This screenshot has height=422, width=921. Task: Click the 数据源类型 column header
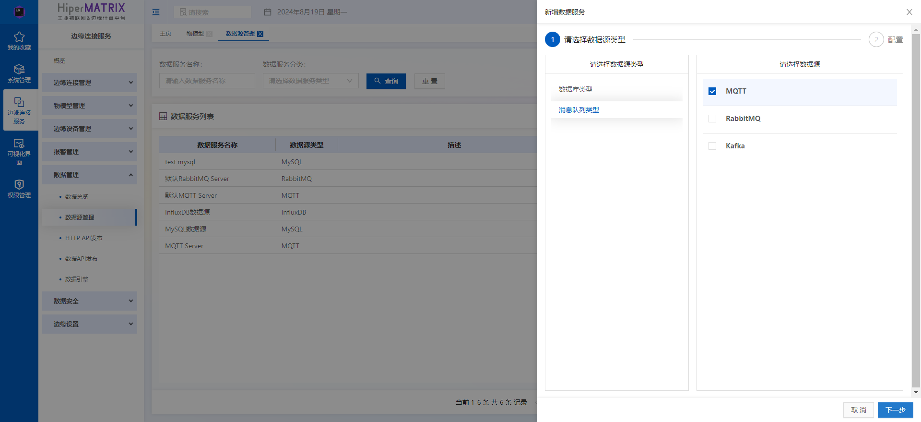307,145
